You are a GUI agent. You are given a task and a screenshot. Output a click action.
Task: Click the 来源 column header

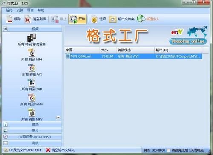coord(82,50)
